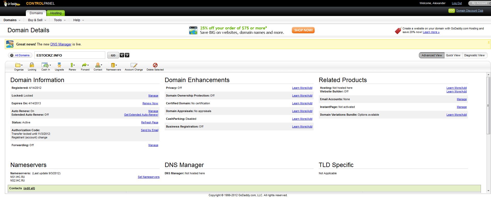This screenshot has height=198, width=491.
Task: Click the Log Out link
Action: 457,3
